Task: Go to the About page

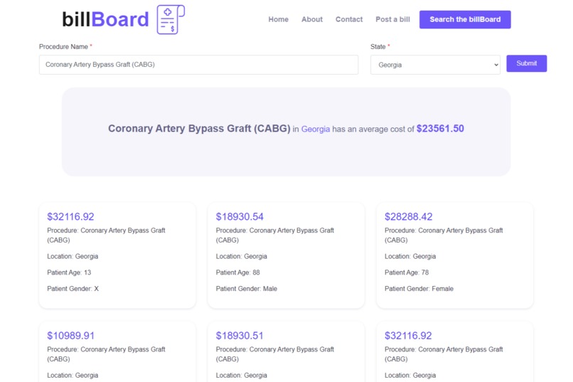Action: pyautogui.click(x=311, y=19)
